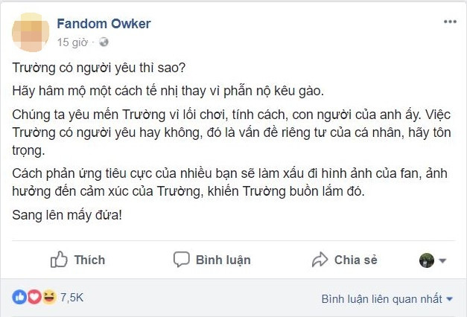Click the red heart Love reaction icon
This screenshot has width=467, height=317.
33,298
